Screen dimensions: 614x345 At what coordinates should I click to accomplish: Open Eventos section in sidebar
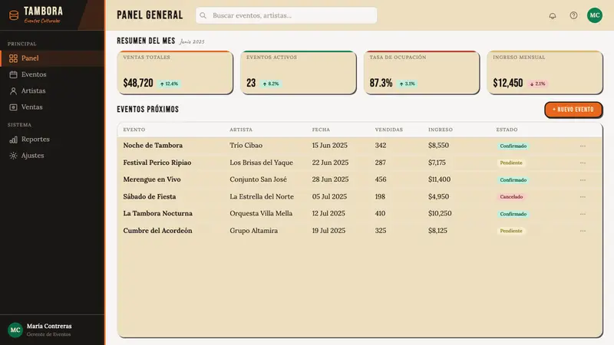52,74
